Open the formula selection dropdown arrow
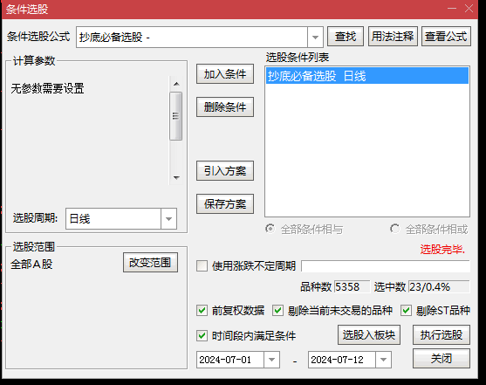Image resolution: width=486 pixels, height=385 pixels. [315, 38]
